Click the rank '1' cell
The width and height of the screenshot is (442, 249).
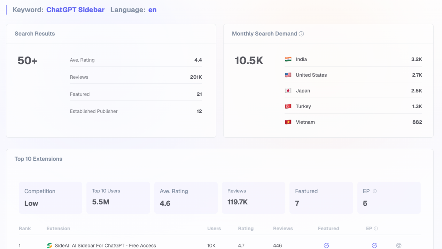tap(20, 246)
